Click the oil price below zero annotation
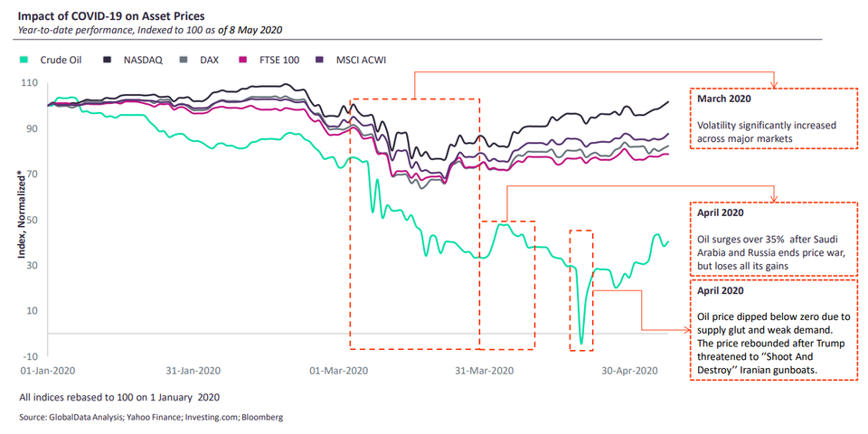 pyautogui.click(x=774, y=329)
